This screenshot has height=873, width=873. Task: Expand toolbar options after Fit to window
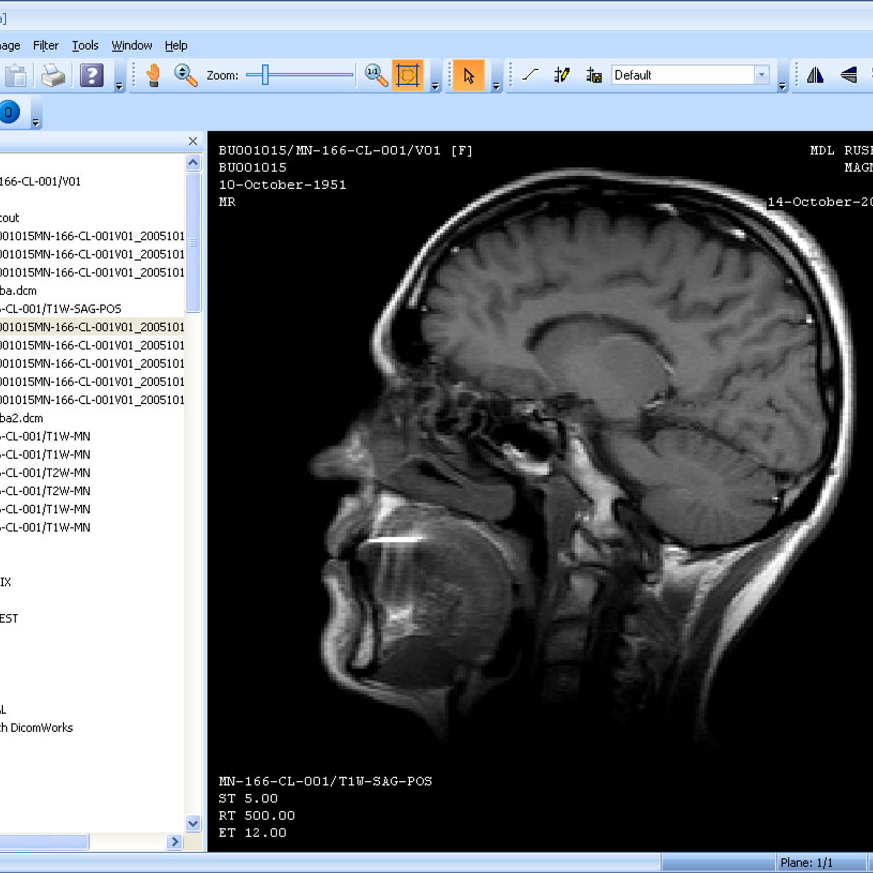pyautogui.click(x=435, y=86)
